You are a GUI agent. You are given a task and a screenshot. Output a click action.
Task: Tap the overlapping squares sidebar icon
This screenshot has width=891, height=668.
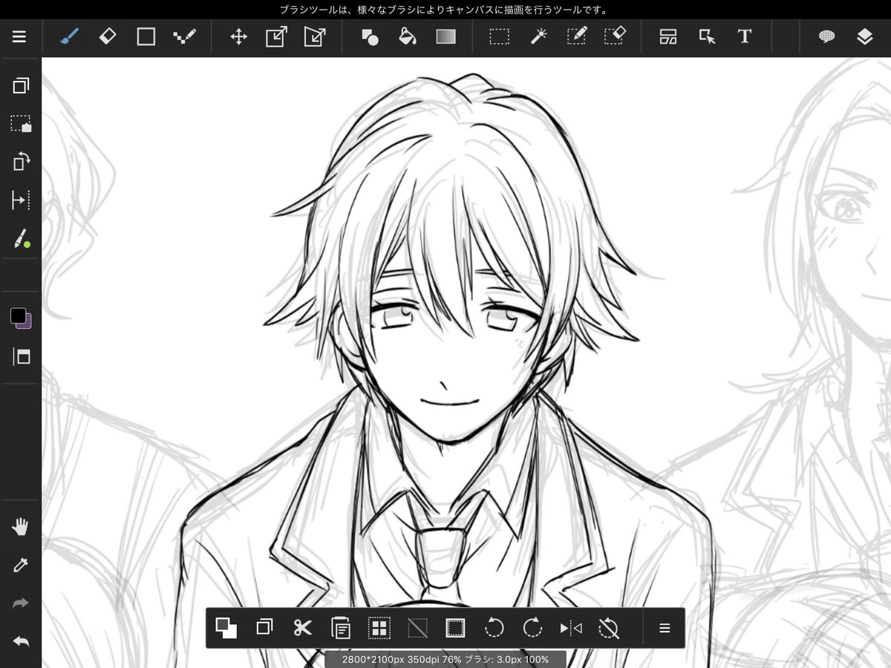(21, 85)
